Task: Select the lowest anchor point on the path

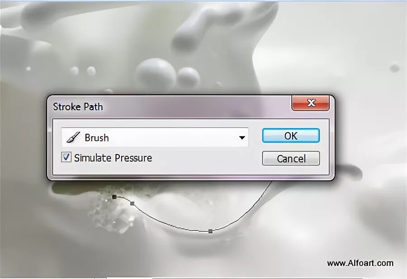Action: click(x=210, y=231)
